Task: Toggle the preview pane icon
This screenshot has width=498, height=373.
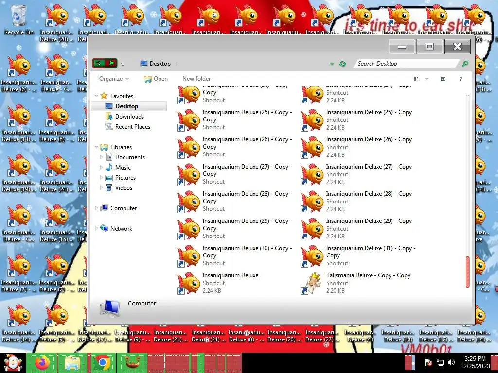Action: [x=444, y=79]
